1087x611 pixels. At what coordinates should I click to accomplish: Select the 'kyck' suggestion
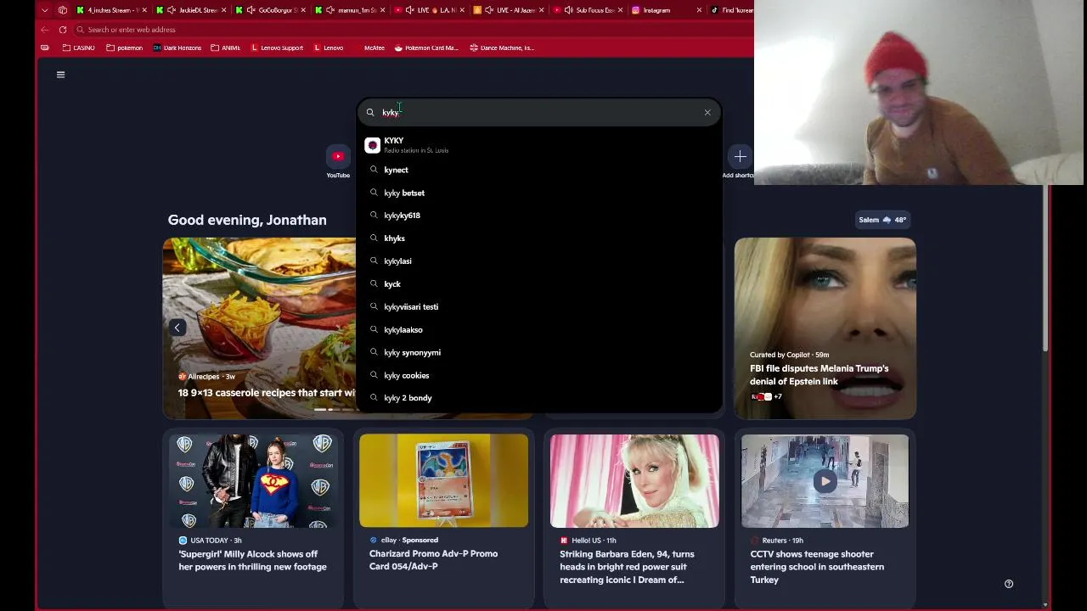[x=539, y=284]
